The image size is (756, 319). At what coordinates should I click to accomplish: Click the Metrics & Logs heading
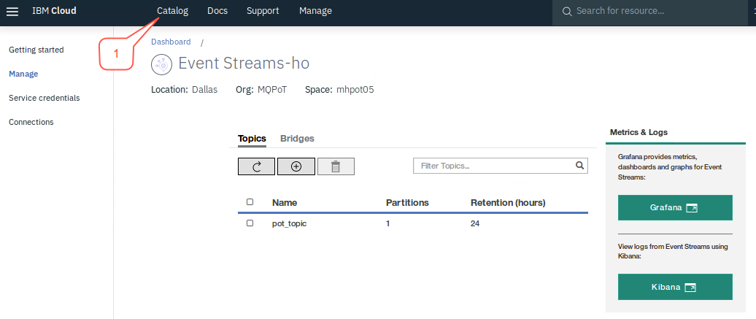639,132
